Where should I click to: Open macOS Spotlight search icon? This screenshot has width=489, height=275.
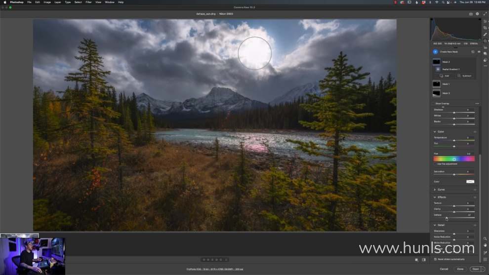(443, 2)
